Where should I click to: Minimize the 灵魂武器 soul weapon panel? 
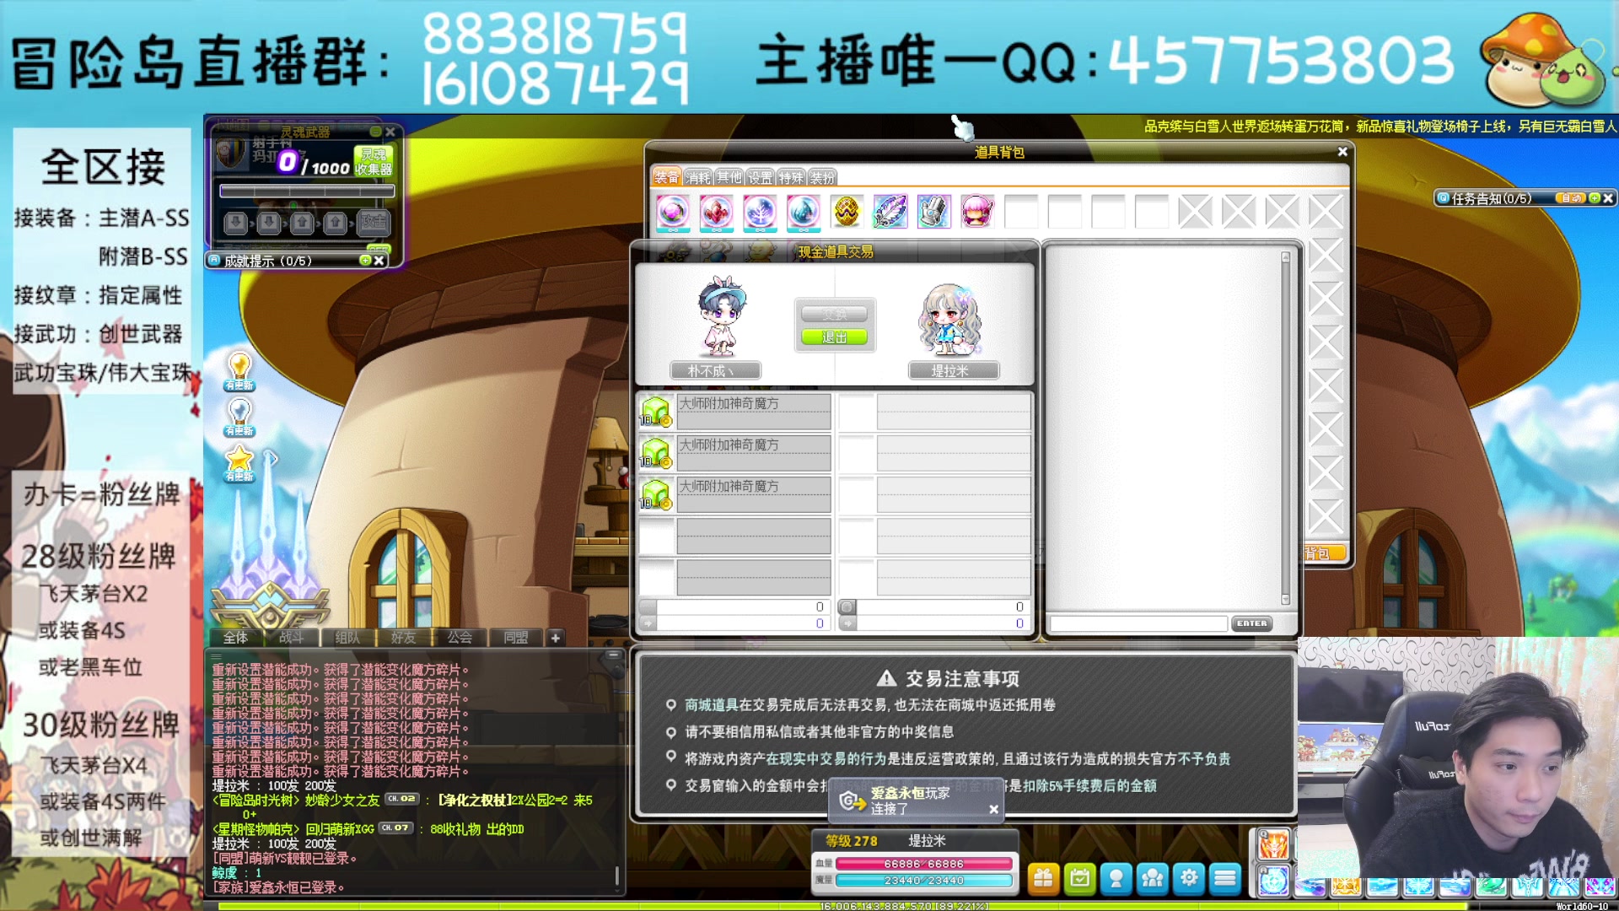pyautogui.click(x=376, y=132)
